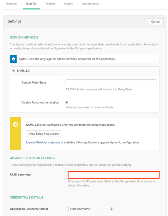Open the Assignments tab
The image size is (168, 216).
(90, 4)
